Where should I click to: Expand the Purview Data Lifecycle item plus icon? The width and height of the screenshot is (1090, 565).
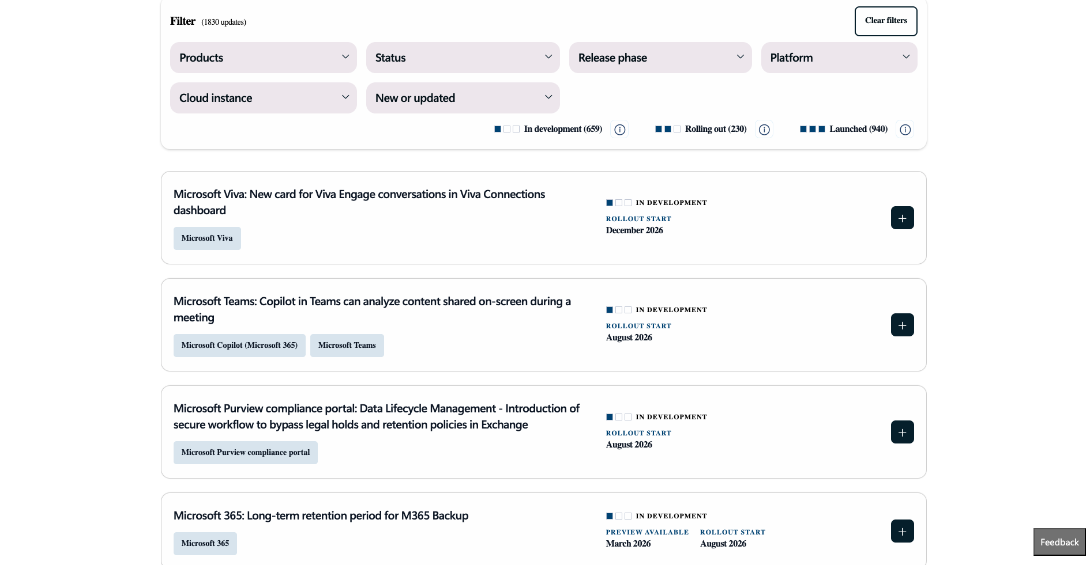(x=903, y=432)
